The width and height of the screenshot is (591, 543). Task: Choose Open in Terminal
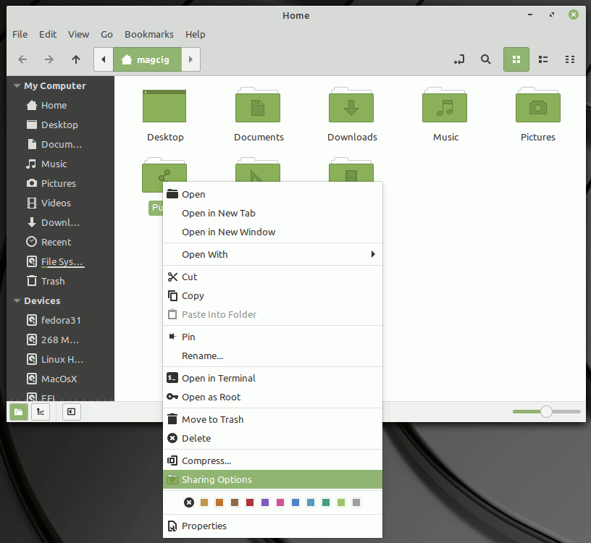tap(272, 379)
